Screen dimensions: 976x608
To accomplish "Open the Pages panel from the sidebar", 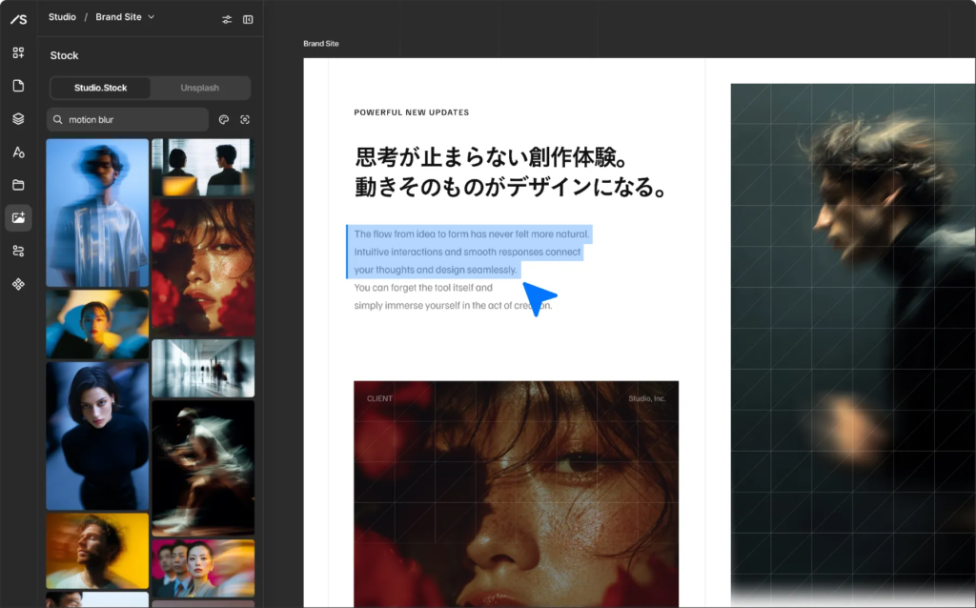I will (18, 86).
